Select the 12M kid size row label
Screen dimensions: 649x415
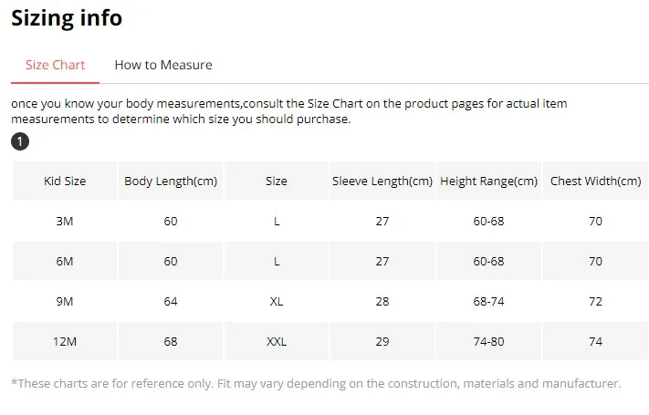(x=65, y=342)
